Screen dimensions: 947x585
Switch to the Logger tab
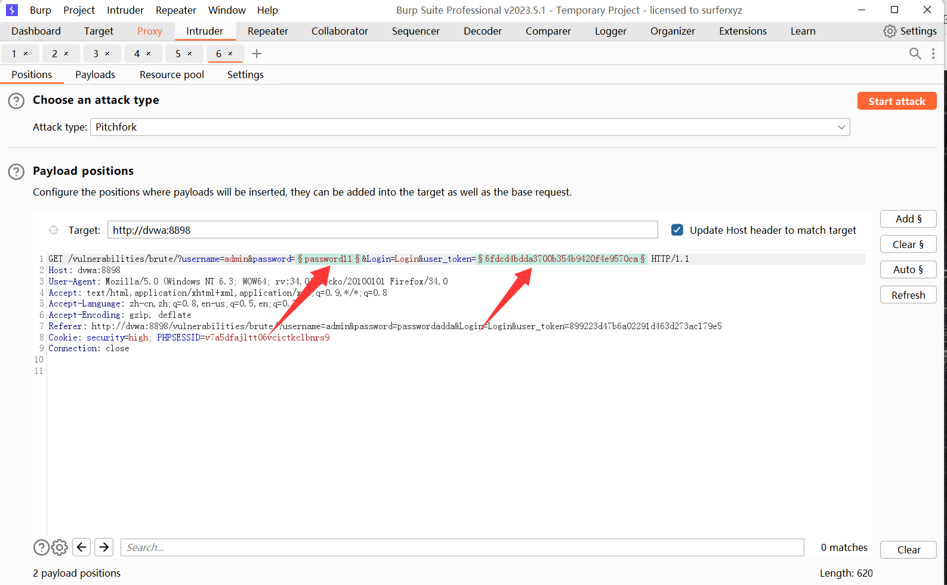[610, 31]
